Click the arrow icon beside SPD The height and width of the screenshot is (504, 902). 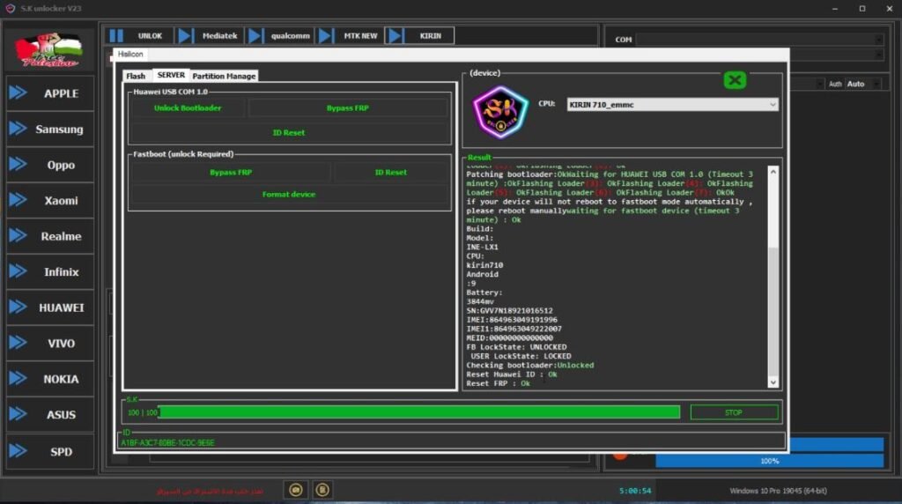pos(18,451)
